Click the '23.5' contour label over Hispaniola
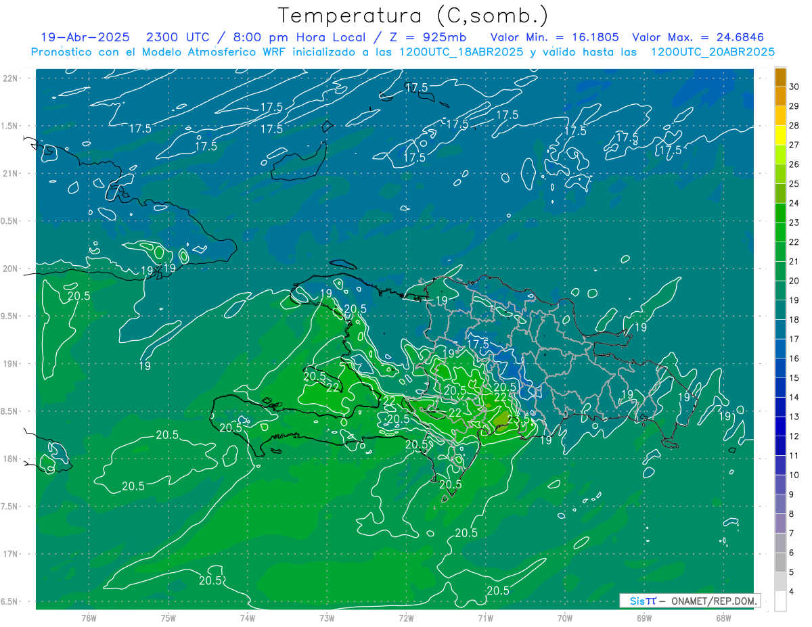This screenshot has height=627, width=812. (x=520, y=420)
